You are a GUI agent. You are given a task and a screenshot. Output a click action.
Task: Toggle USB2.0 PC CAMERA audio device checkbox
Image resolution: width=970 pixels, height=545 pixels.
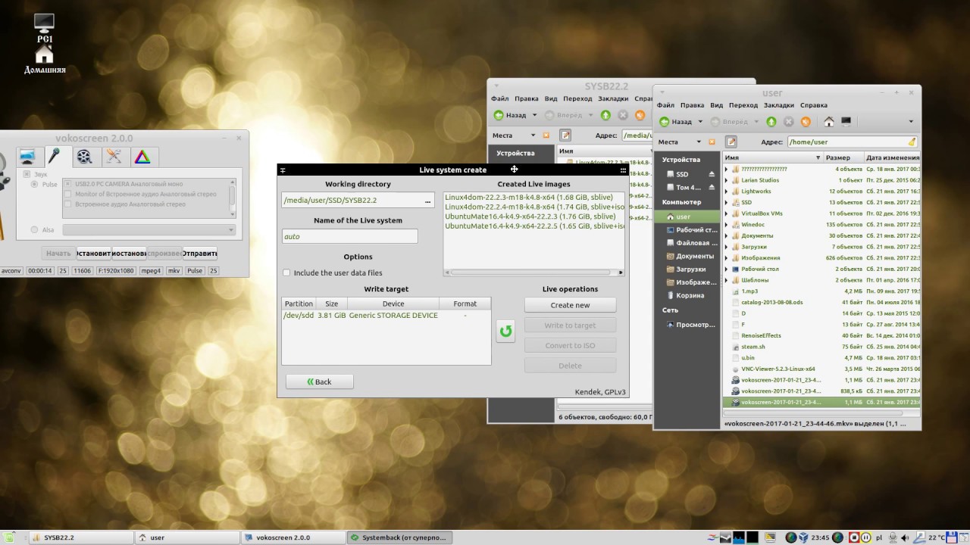tap(68, 184)
